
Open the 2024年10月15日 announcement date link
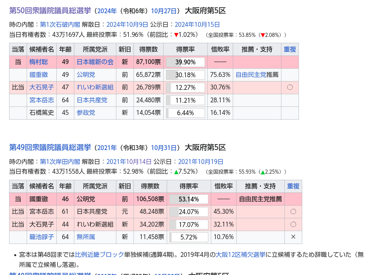197,24
